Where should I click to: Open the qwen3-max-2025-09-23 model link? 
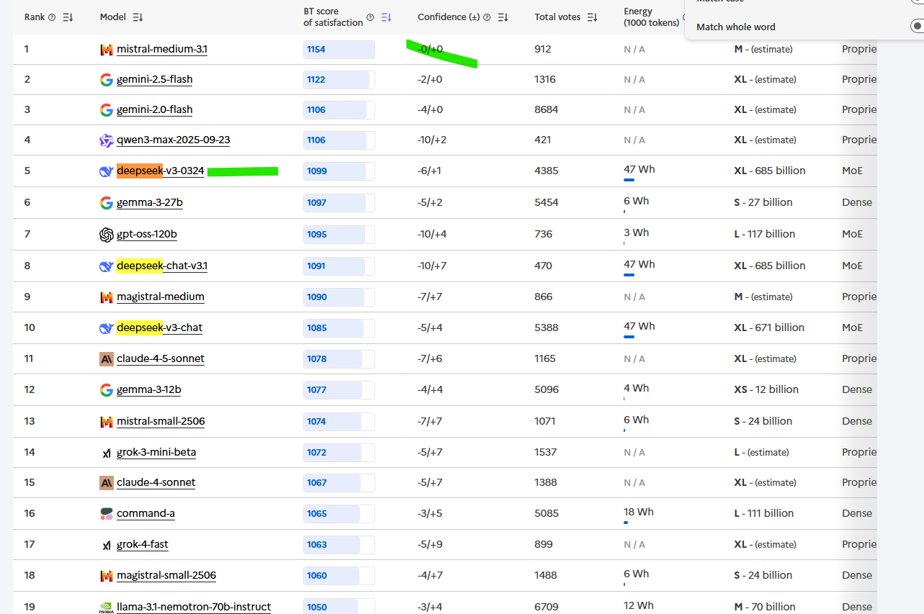coord(174,140)
